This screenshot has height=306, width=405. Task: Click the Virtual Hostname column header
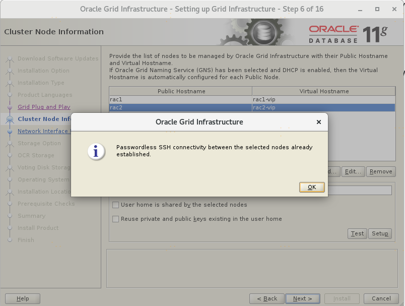323,91
